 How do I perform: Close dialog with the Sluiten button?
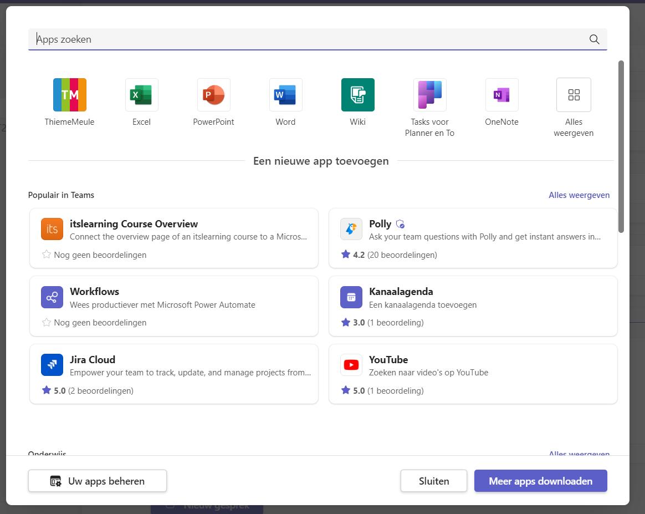pos(434,481)
